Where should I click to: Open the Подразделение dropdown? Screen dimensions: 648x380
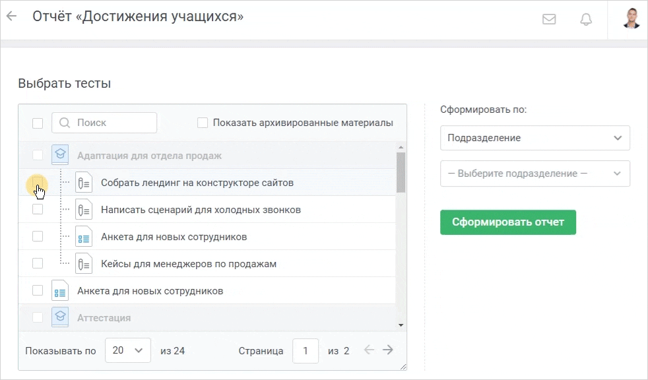point(535,138)
